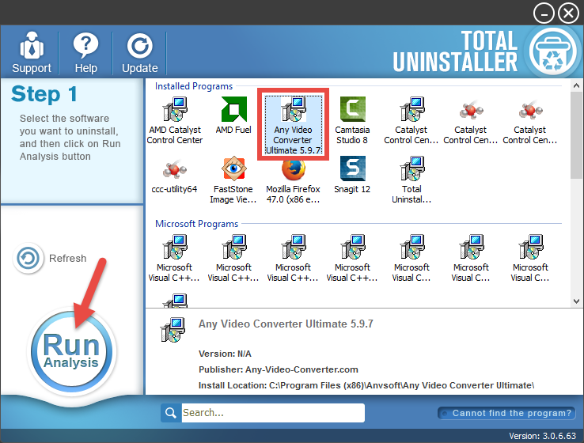Select AMD Catalyst Control Center program icon
The width and height of the screenshot is (584, 443).
(175, 120)
